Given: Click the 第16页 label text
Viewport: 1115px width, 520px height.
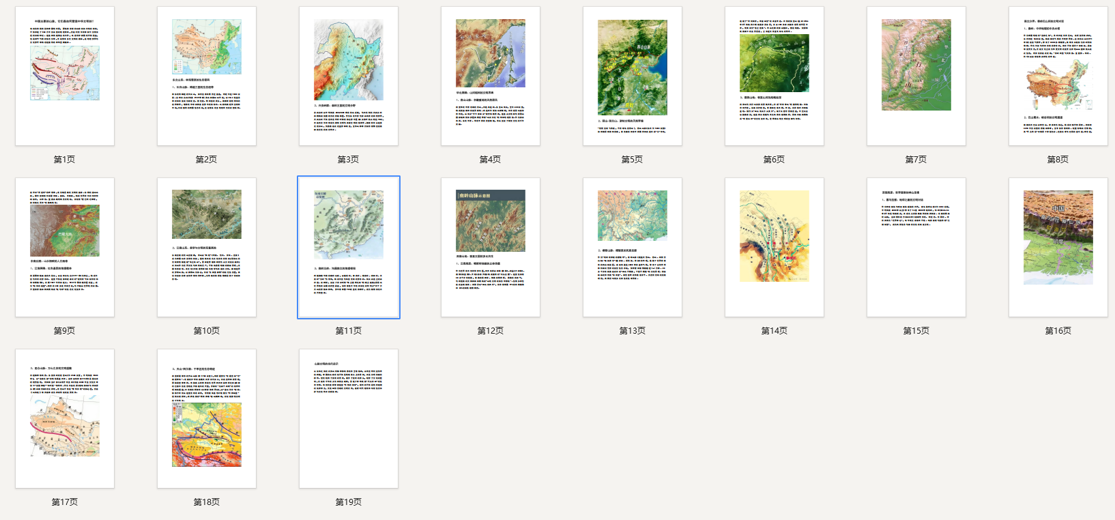Looking at the screenshot, I should coord(1058,331).
